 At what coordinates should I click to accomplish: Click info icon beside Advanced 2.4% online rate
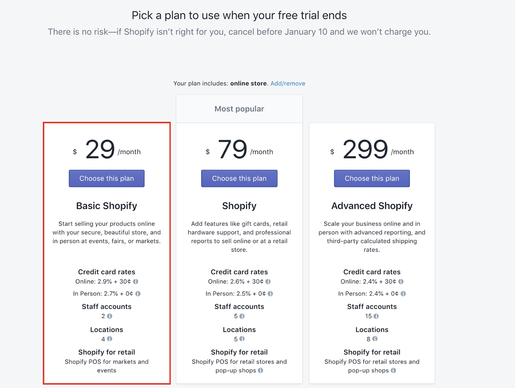401,282
